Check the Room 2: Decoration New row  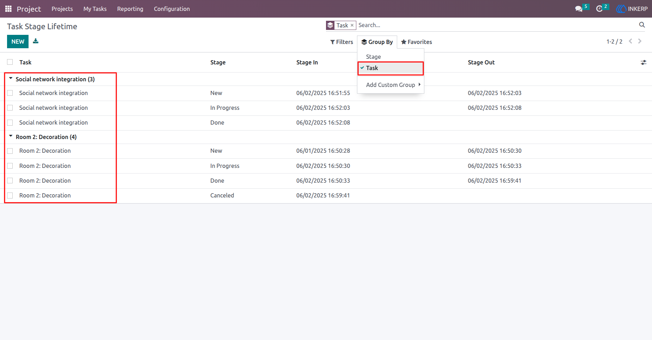click(10, 151)
